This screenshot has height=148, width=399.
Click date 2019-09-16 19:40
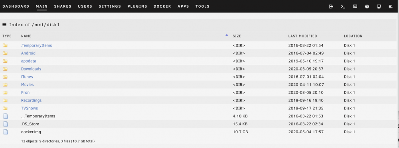pos(306,101)
